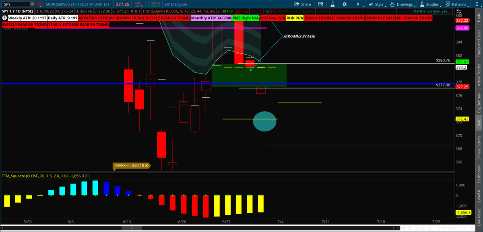
Task: Click the JEROMES STAGE text annotation
Action: coord(299,36)
